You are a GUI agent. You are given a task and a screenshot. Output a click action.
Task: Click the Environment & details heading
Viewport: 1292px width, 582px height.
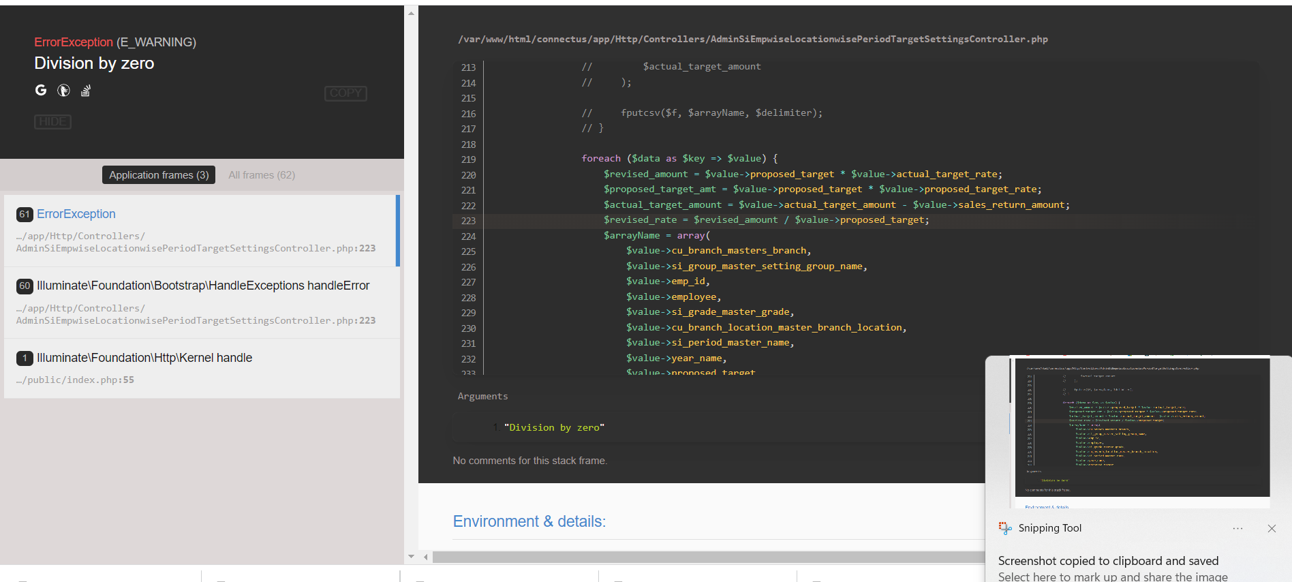(x=529, y=521)
